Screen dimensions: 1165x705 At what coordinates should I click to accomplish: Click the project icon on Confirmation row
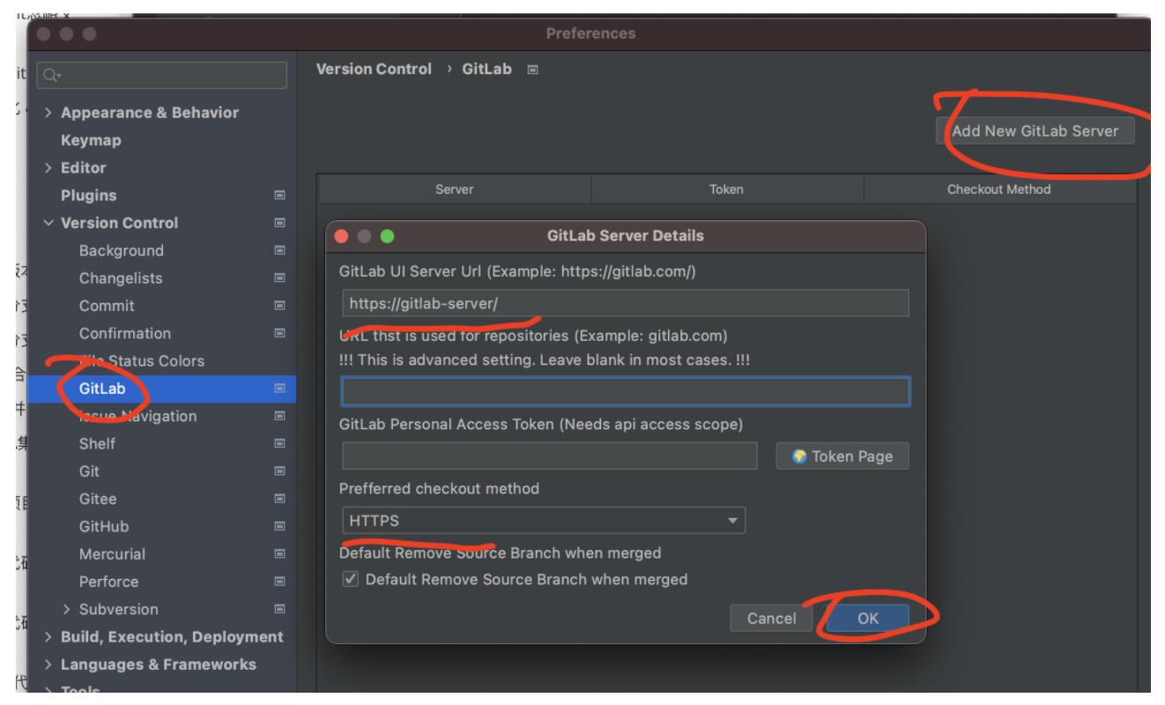coord(280,334)
